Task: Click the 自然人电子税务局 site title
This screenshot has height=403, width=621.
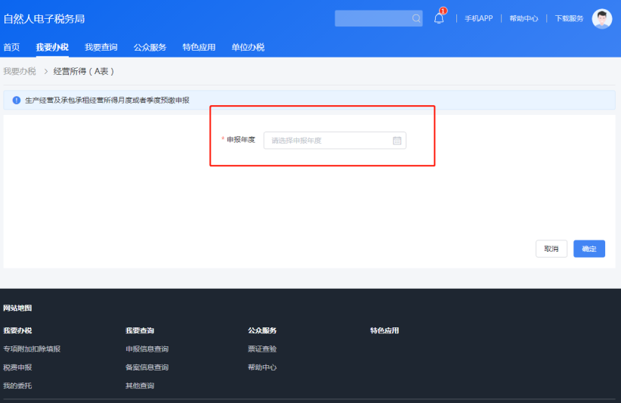Action: click(x=44, y=19)
